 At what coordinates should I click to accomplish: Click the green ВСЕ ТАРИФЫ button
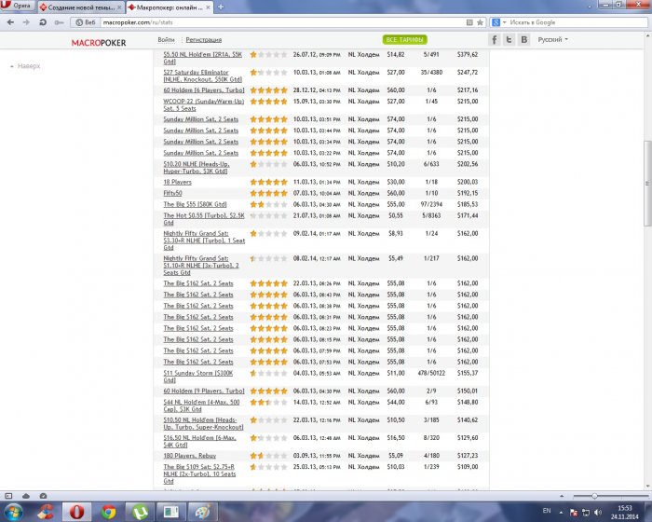[404, 39]
